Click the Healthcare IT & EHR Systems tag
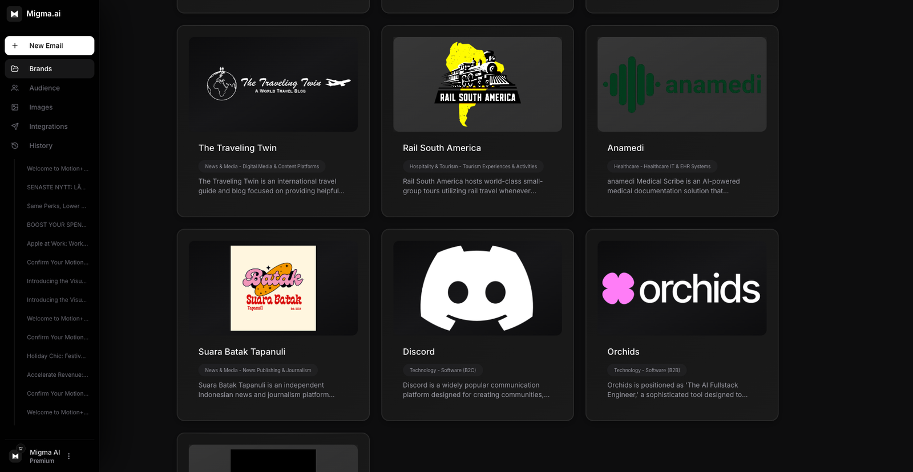 tap(662, 166)
